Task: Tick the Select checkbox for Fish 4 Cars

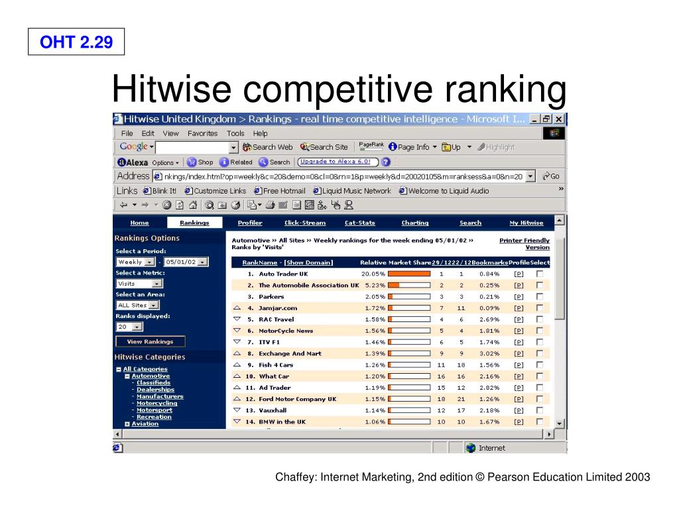Action: [x=540, y=365]
